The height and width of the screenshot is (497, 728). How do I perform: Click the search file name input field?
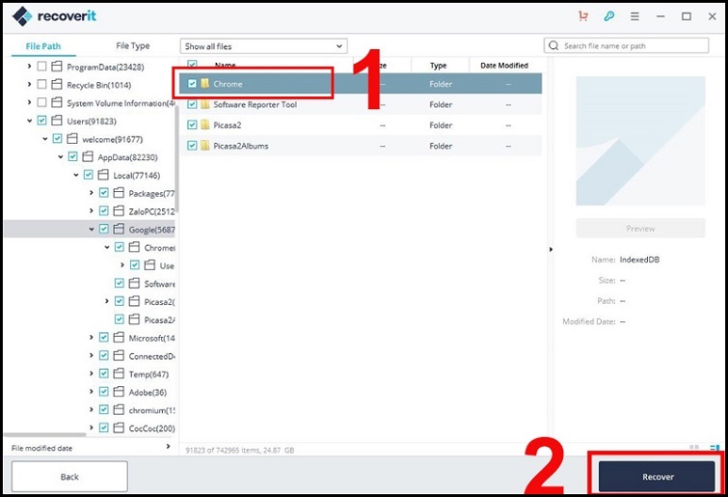click(x=632, y=45)
